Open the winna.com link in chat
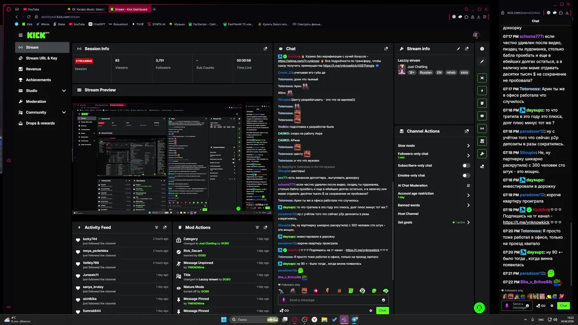 pyautogui.click(x=298, y=61)
